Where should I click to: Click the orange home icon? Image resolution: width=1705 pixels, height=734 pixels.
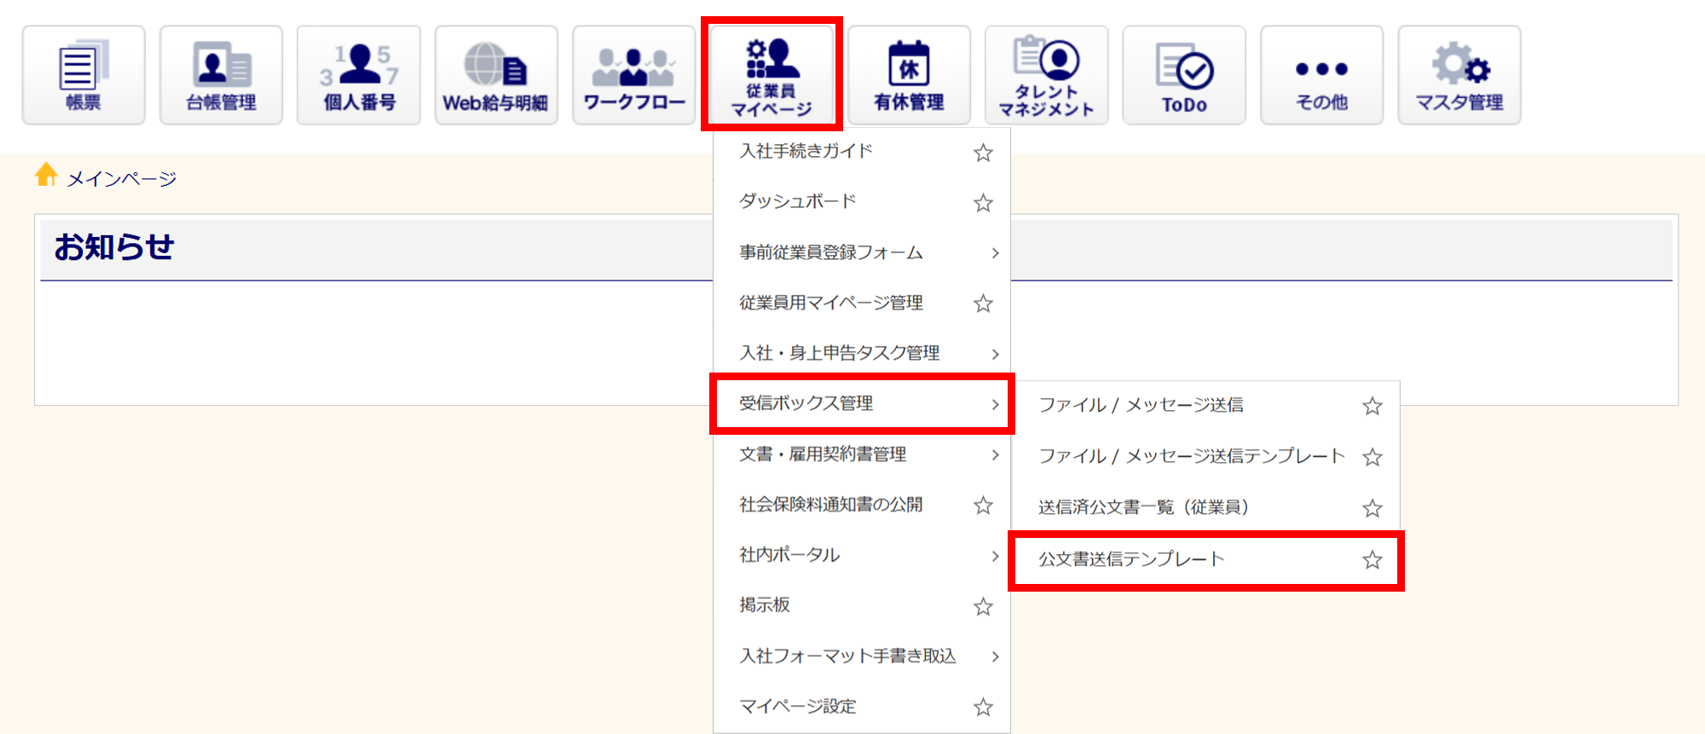click(x=46, y=175)
